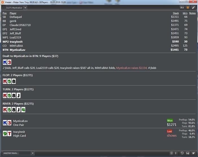
Task: Open the $1271 MysticalLev hand dropdown
Action: click(x=25, y=8)
